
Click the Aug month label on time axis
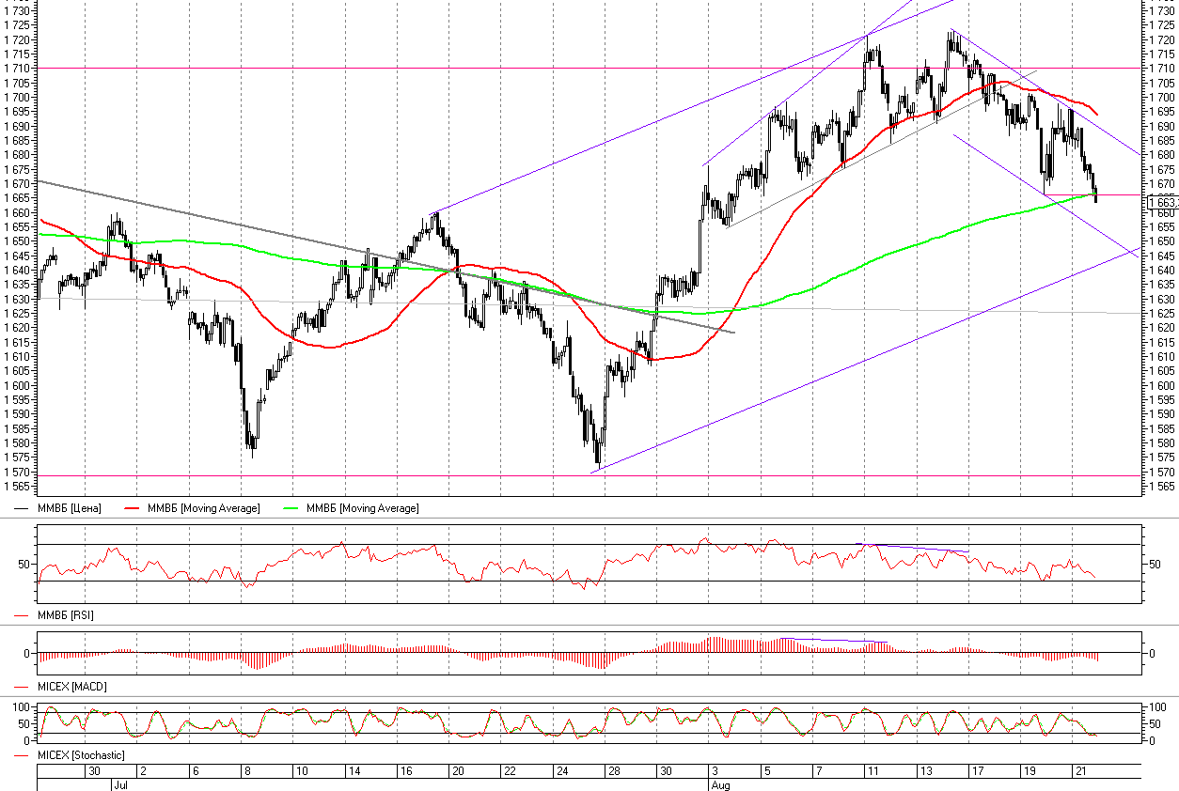[718, 783]
